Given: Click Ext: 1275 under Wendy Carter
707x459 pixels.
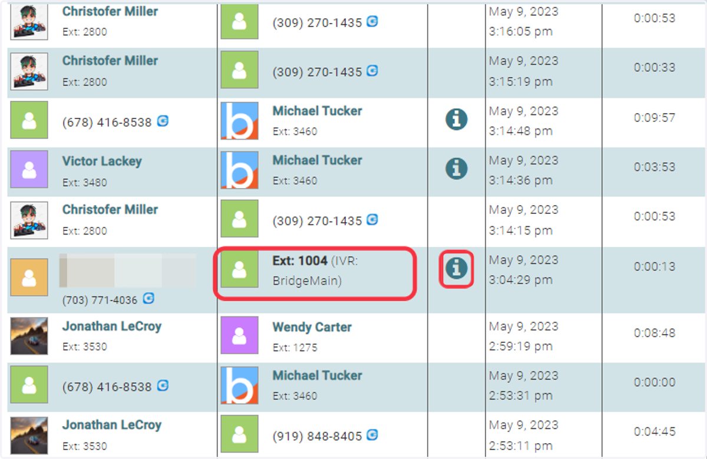Looking at the screenshot, I should (x=295, y=348).
